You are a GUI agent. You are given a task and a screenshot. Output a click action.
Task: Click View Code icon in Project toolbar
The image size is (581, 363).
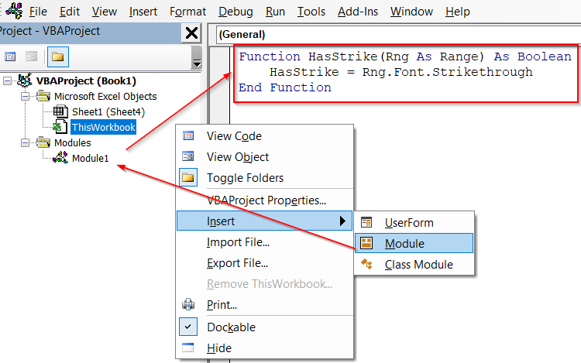[x=10, y=57]
